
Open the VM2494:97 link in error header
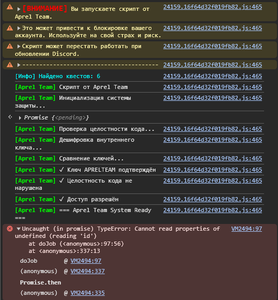pos(246,229)
